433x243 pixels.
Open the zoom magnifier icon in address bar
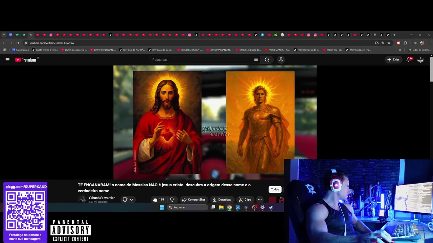pos(383,43)
